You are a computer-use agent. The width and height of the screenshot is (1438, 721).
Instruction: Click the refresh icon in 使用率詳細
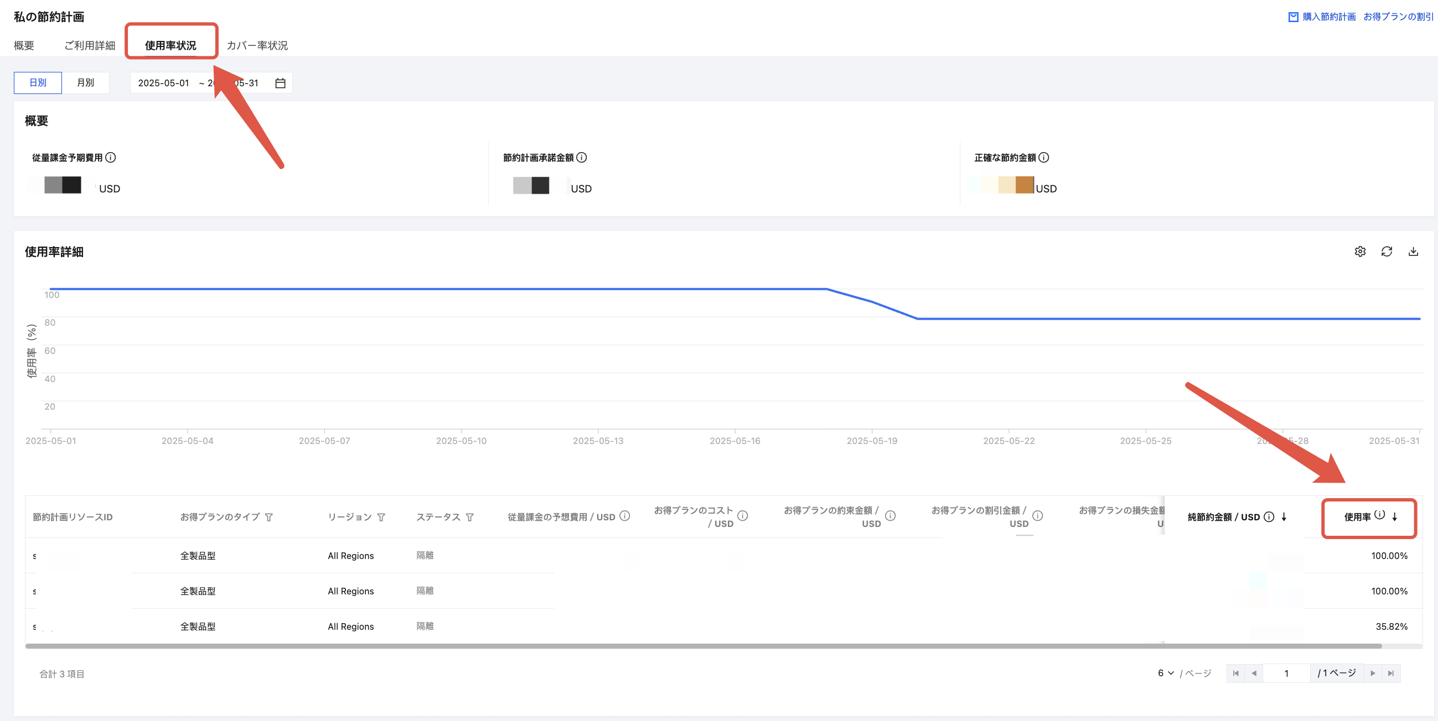point(1387,252)
